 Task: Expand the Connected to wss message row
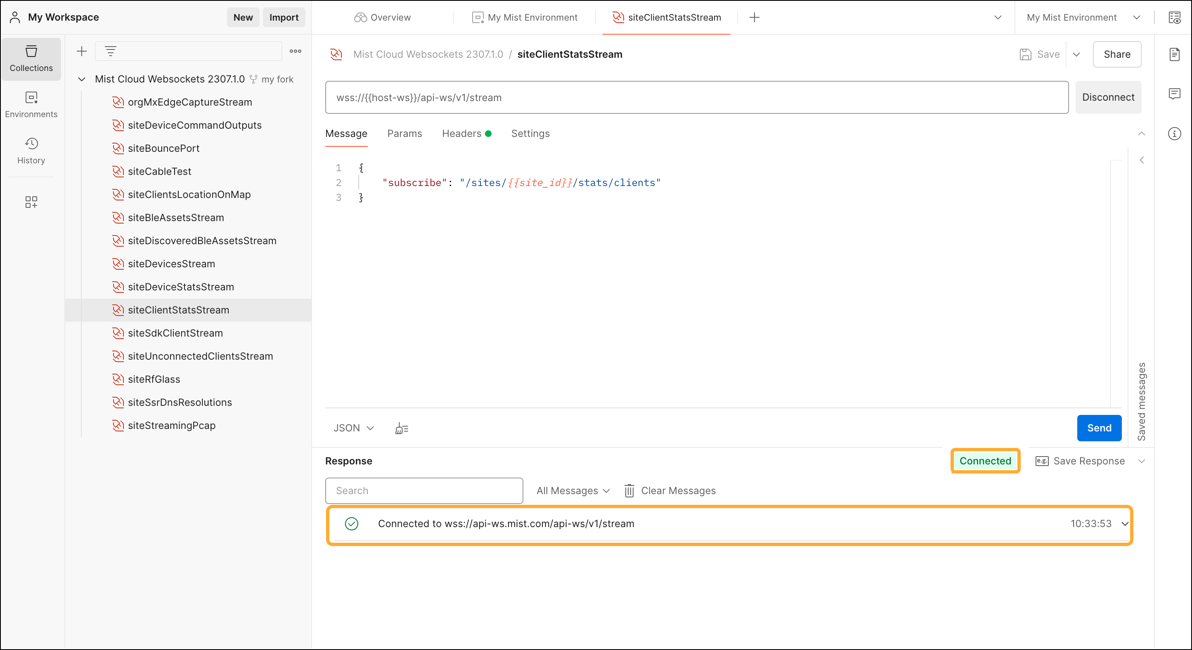[1124, 524]
